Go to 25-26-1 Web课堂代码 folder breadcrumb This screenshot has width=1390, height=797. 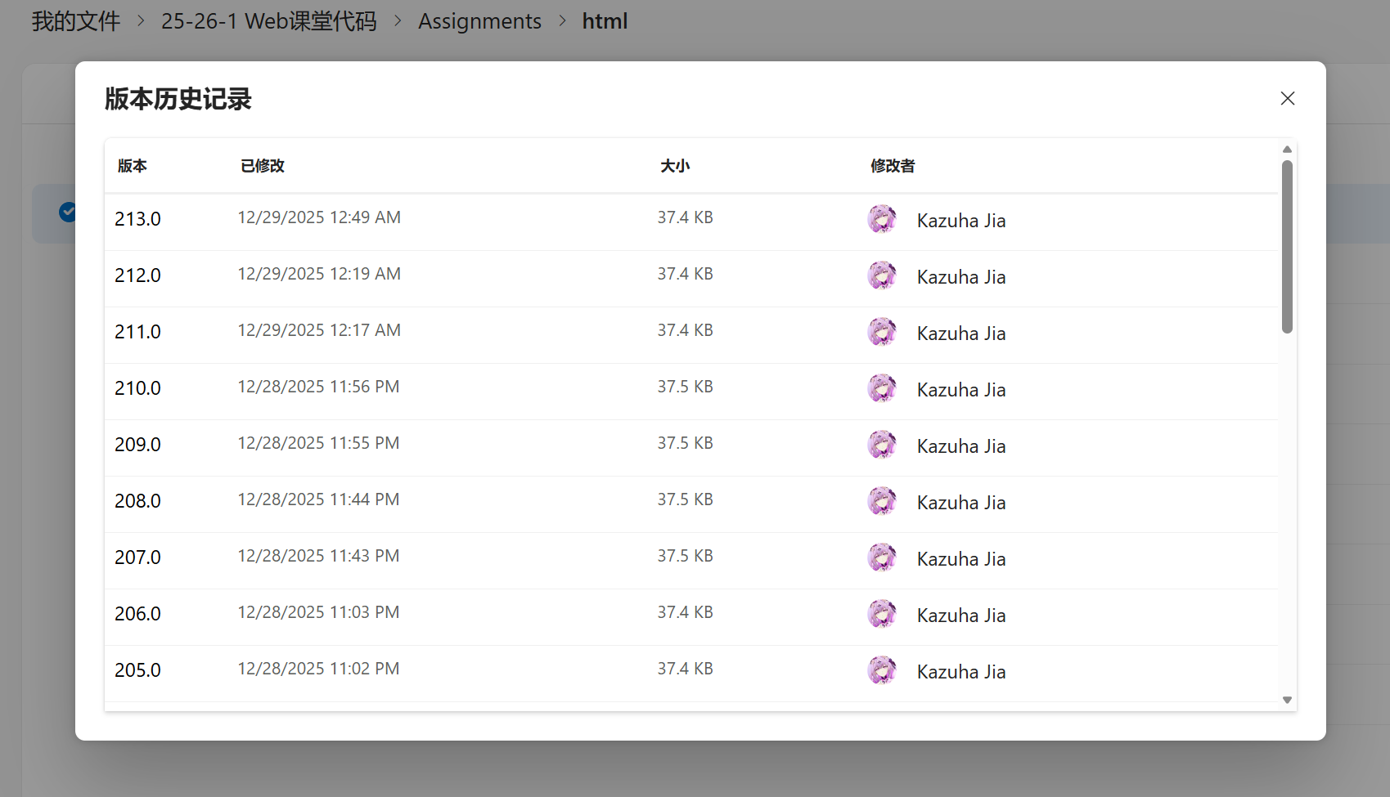268,21
